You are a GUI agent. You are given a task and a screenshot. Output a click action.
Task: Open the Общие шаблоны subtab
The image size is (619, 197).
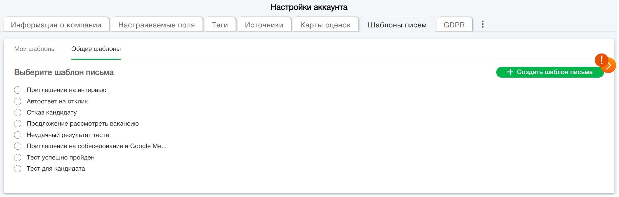96,49
